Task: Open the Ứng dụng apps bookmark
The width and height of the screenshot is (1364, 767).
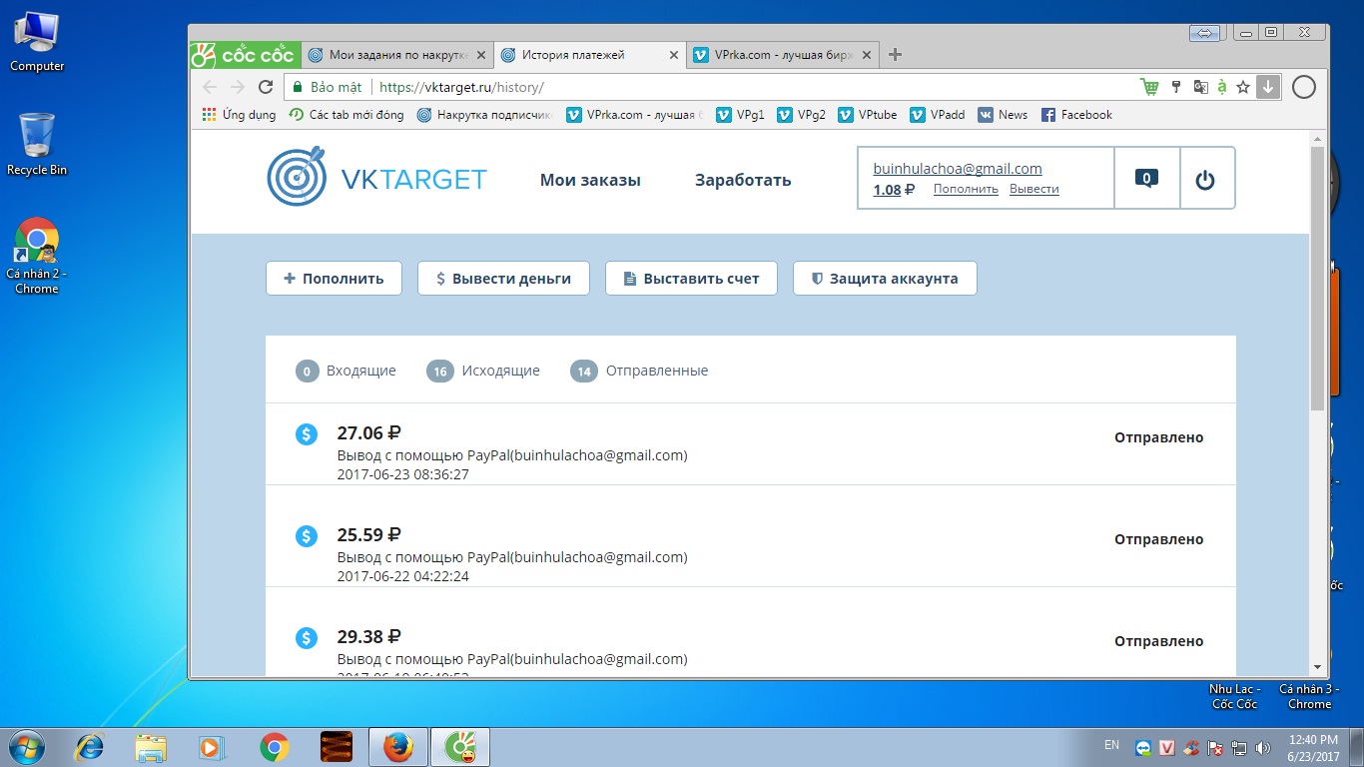Action: click(239, 115)
